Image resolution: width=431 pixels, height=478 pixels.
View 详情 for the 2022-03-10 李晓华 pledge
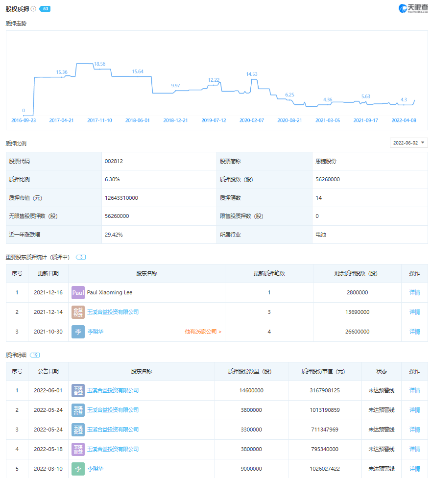pyautogui.click(x=414, y=469)
